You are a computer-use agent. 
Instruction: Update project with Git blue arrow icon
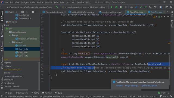(x=136, y=7)
